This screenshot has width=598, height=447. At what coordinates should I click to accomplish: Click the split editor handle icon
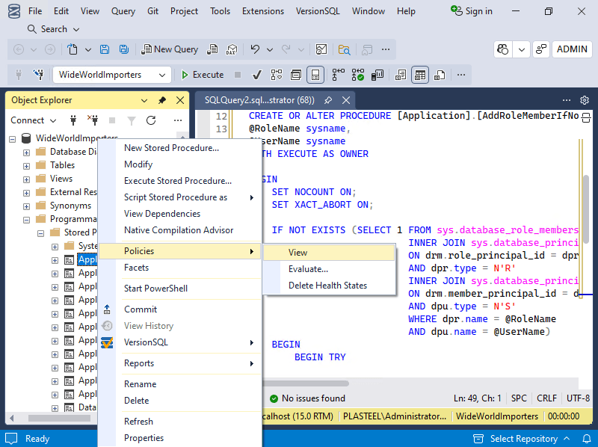pos(586,118)
